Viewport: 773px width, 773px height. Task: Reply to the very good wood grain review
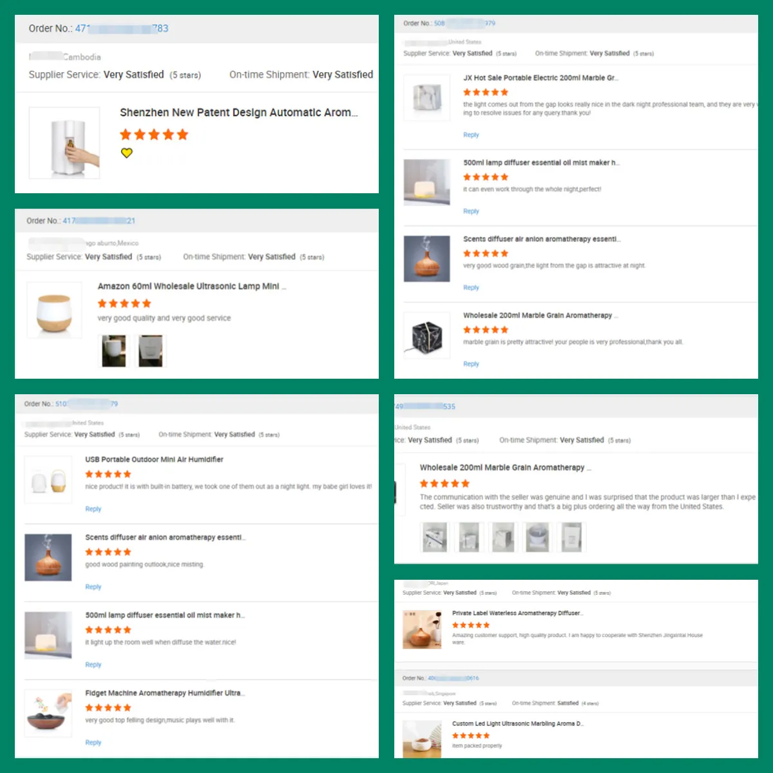pos(471,287)
